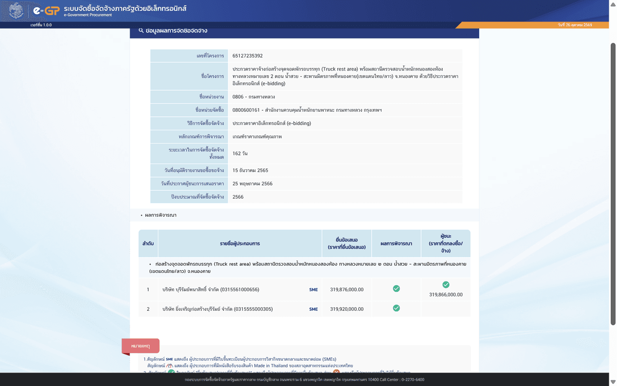The image size is (617, 386).
Task: Click the criteria value เกณฑ์ราคาเกณฑ์คุณภาพ
Action: (x=257, y=137)
